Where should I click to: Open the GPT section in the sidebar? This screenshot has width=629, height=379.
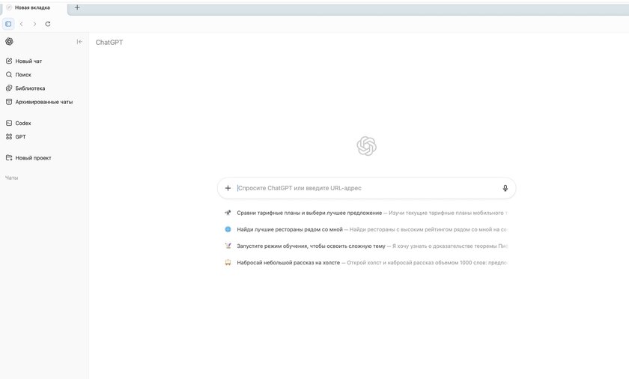coord(20,136)
